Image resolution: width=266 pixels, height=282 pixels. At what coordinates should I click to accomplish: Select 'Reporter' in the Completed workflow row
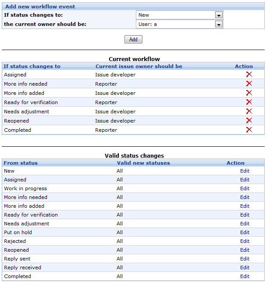106,130
